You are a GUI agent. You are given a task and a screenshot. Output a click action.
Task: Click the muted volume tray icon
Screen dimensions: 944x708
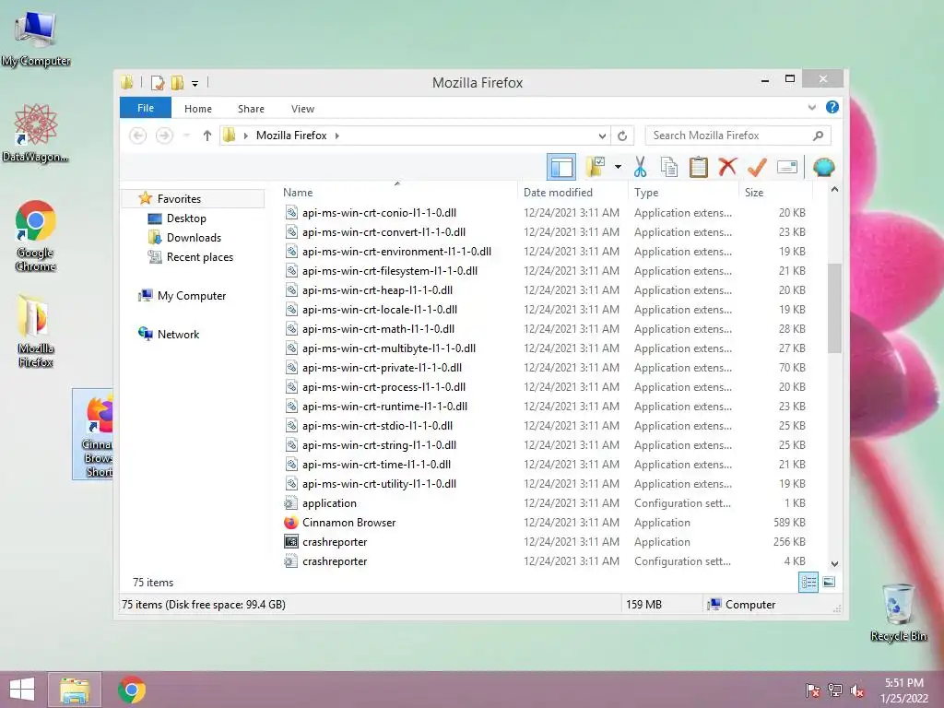(857, 690)
